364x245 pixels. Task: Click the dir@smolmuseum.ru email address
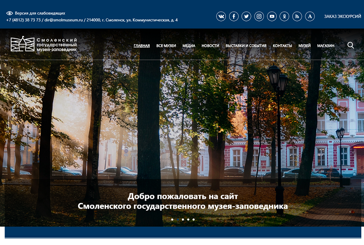click(64, 20)
